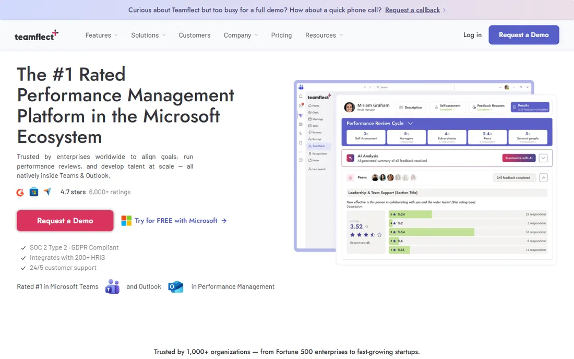Collapse the Peers section with its up chevron
The image size is (574, 359).
tap(544, 178)
